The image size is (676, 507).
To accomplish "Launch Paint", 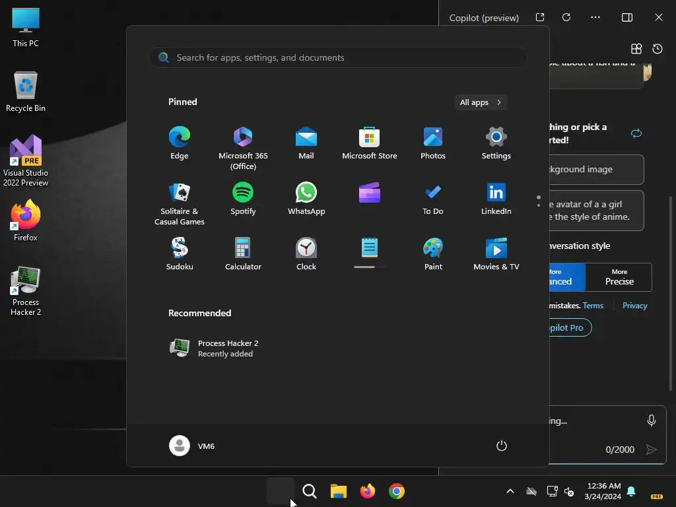I will (x=433, y=253).
